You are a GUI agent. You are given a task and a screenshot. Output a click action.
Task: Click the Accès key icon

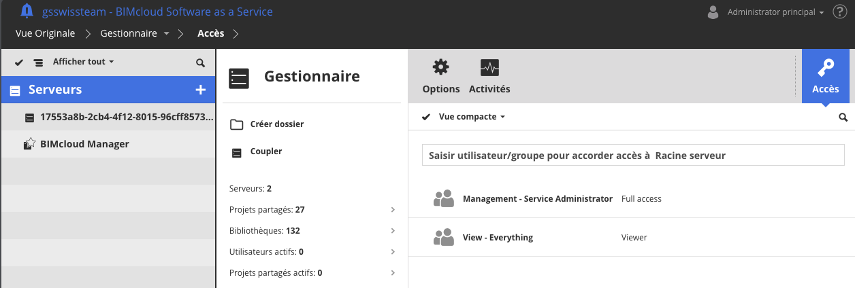point(826,69)
